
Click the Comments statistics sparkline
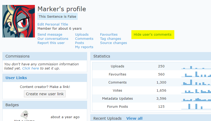[196, 82]
